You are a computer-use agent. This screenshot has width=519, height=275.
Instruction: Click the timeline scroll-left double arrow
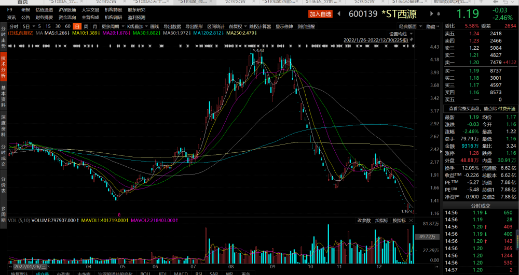point(10,266)
